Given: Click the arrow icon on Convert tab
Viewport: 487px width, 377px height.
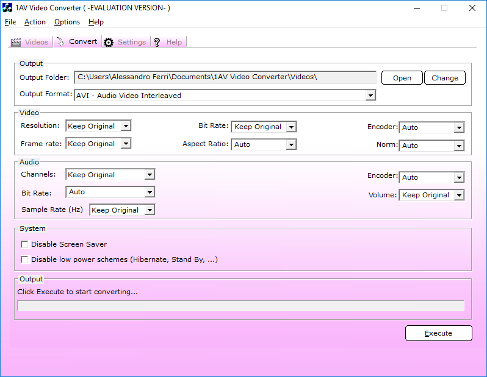Looking at the screenshot, I should (x=60, y=42).
